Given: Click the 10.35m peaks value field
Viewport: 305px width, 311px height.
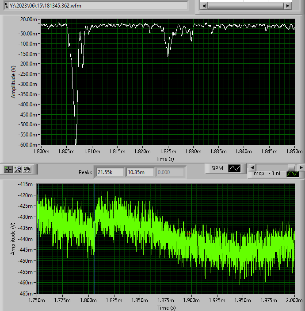Looking at the screenshot, I should click(x=140, y=172).
